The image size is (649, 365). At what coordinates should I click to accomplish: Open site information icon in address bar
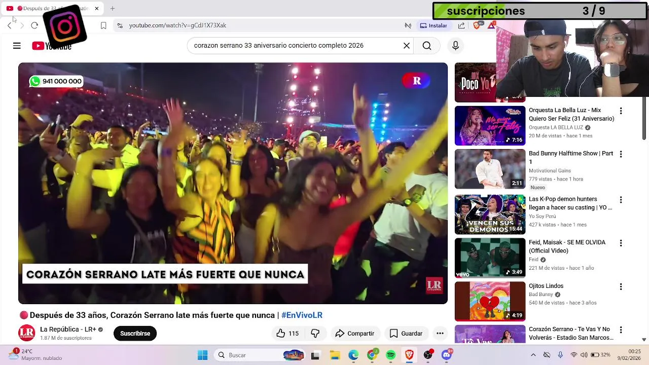click(120, 25)
